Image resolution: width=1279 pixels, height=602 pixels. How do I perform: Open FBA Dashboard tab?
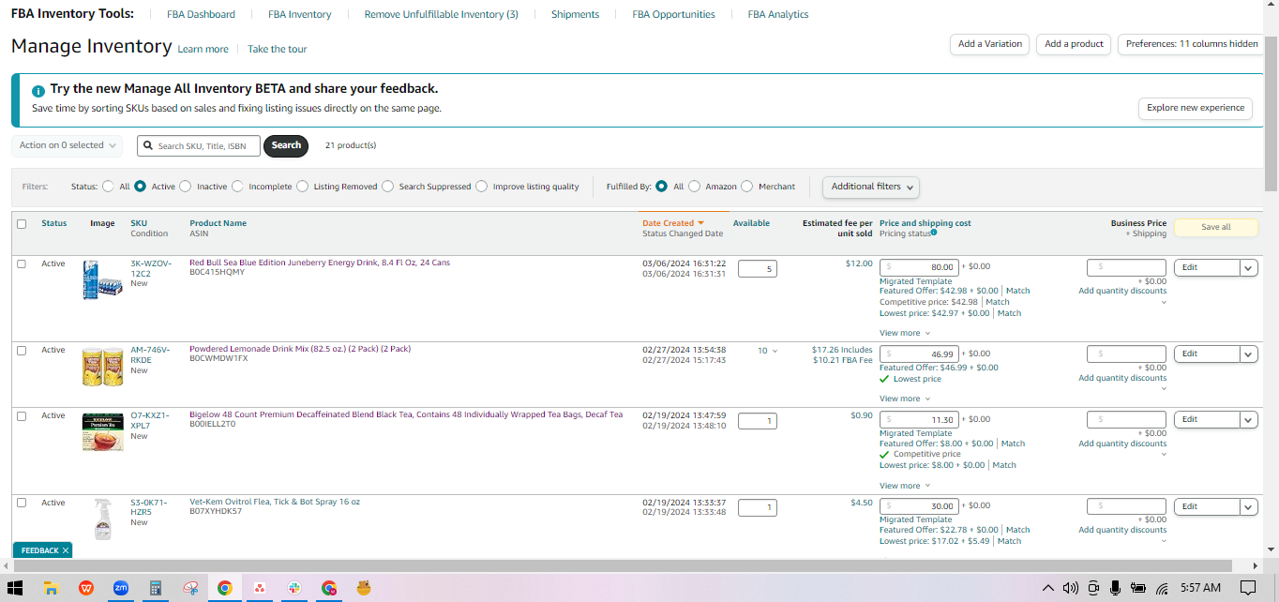tap(201, 14)
